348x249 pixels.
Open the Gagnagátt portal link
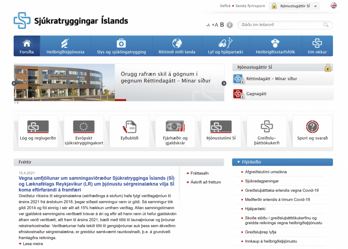(x=256, y=94)
